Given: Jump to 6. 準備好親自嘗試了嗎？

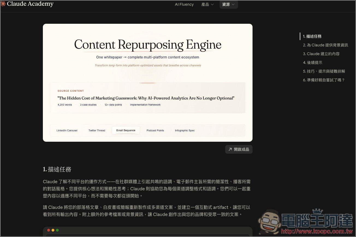Looking at the screenshot, I should pyautogui.click(x=324, y=80).
